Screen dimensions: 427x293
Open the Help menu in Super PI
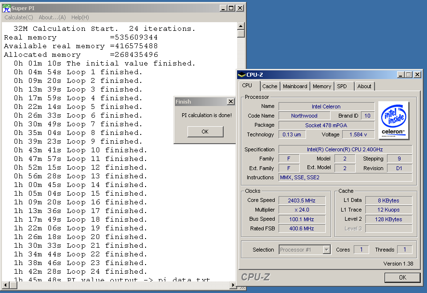(x=80, y=17)
